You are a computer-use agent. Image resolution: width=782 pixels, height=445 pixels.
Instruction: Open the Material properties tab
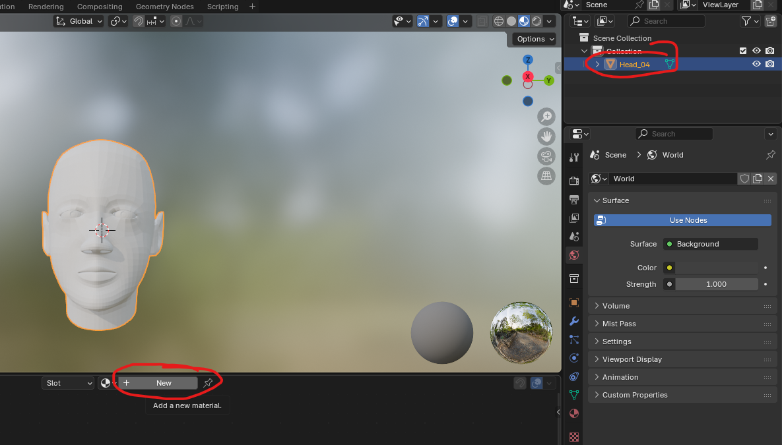click(574, 413)
